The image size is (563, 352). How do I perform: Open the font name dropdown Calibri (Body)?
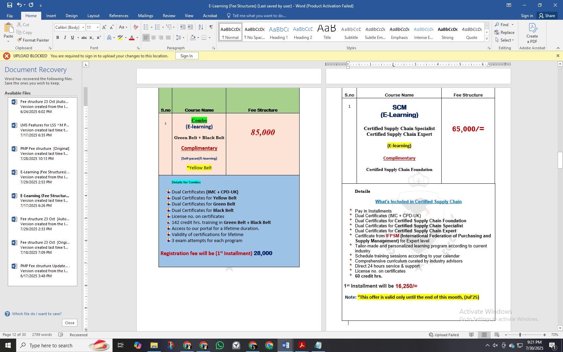[83, 27]
